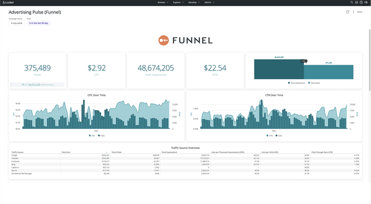Edit Date filter 'is in the last 90 day'

[39, 23]
